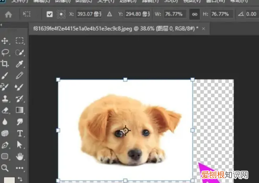Select the Brush tool
The height and width of the screenshot is (183, 259).
point(5,76)
